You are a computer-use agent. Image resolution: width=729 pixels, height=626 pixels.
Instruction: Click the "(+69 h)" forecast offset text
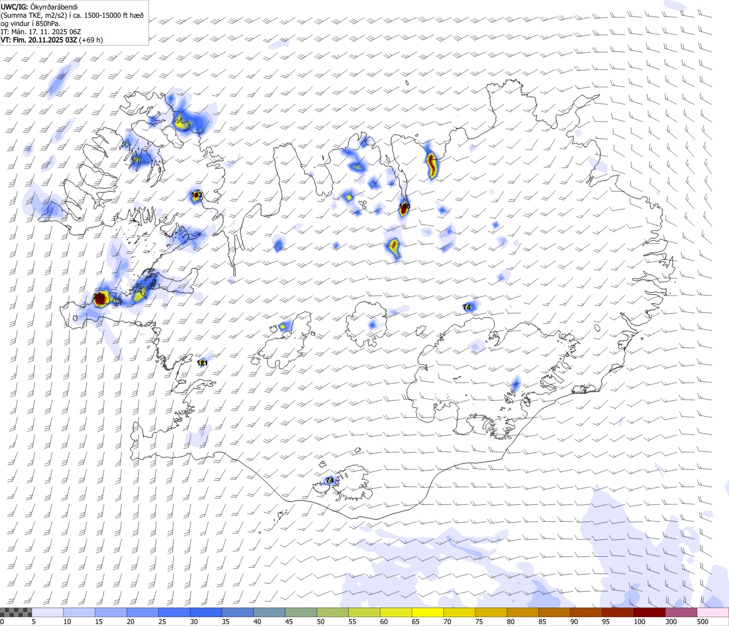(x=91, y=41)
